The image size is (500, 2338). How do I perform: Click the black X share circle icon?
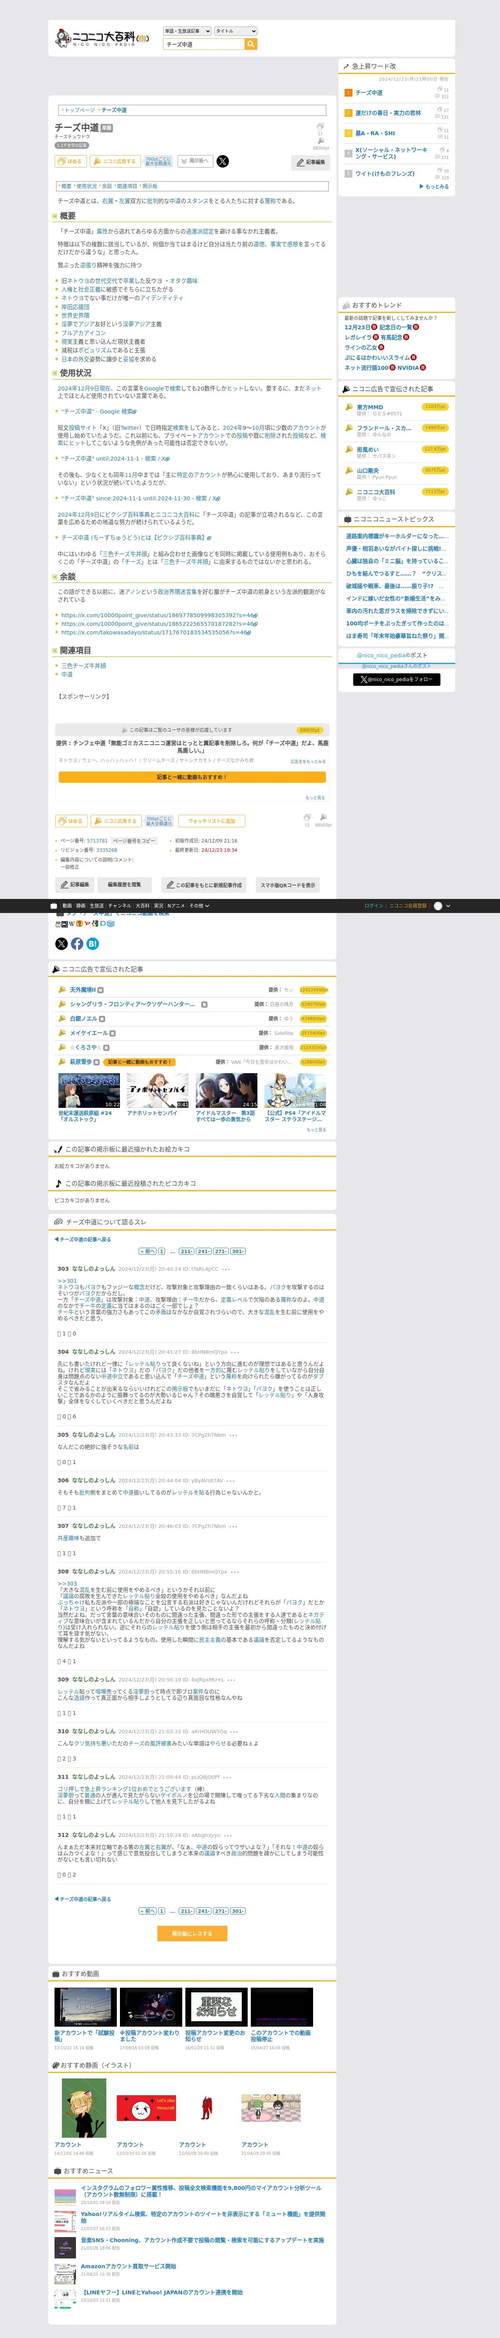coord(62,944)
